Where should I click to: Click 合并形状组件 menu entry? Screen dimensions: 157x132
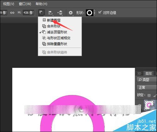coord(60,52)
